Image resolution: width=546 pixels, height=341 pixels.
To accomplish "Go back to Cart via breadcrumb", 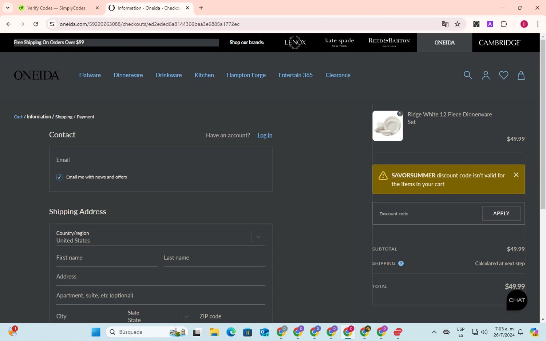I will point(18,117).
